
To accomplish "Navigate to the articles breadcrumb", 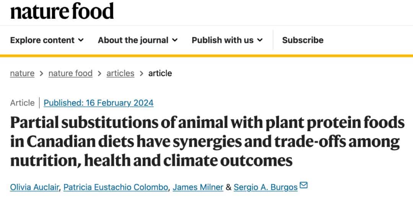I will (120, 73).
